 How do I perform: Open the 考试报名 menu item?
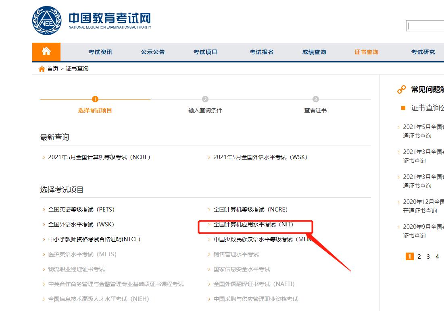pos(261,52)
